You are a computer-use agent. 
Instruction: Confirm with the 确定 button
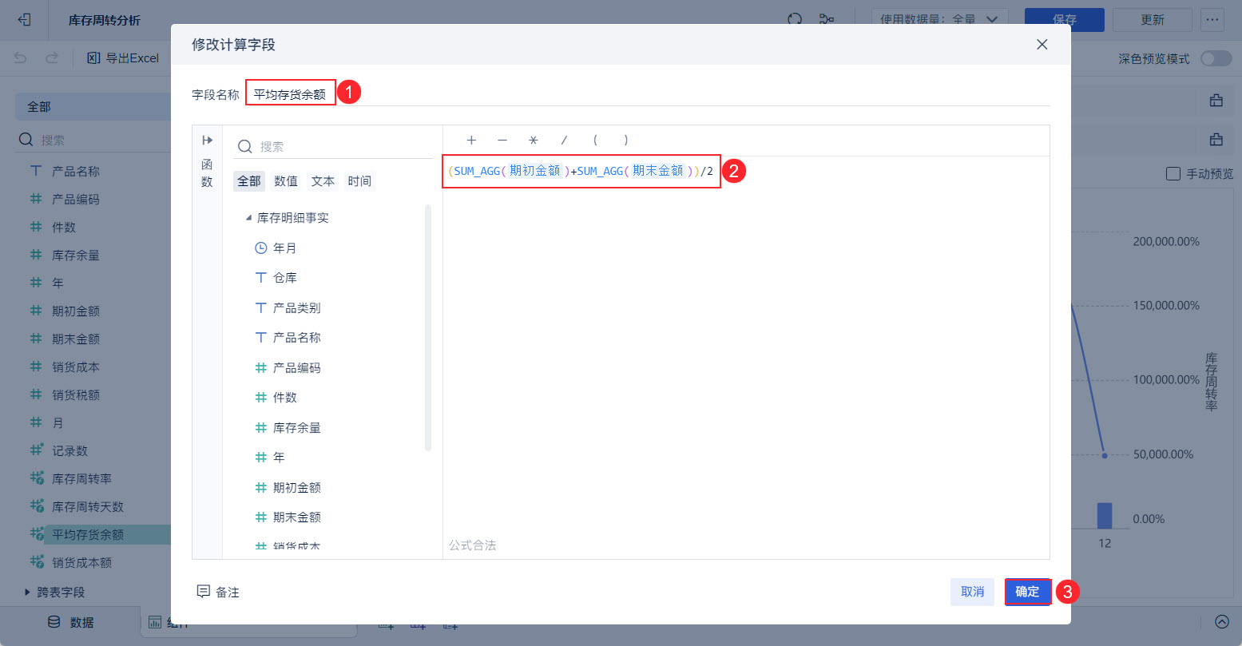pyautogui.click(x=1027, y=592)
